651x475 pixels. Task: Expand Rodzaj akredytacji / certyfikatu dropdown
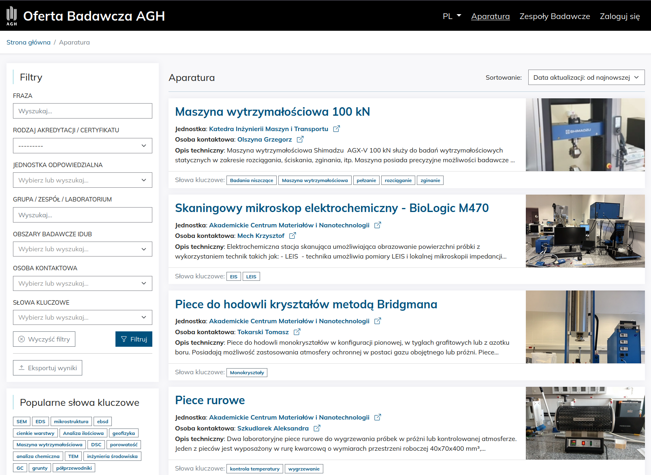pos(83,146)
